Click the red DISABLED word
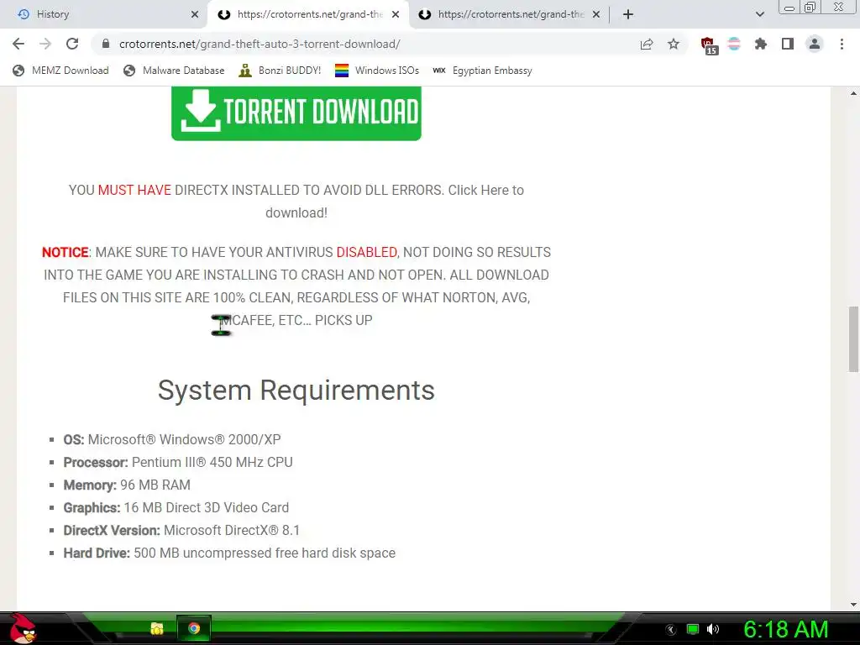Viewport: 860px width, 645px height. pyautogui.click(x=366, y=252)
